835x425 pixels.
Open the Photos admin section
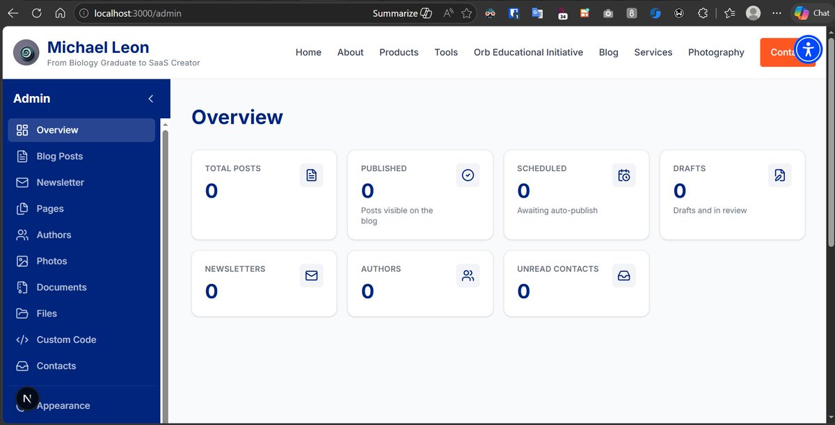pyautogui.click(x=81, y=261)
